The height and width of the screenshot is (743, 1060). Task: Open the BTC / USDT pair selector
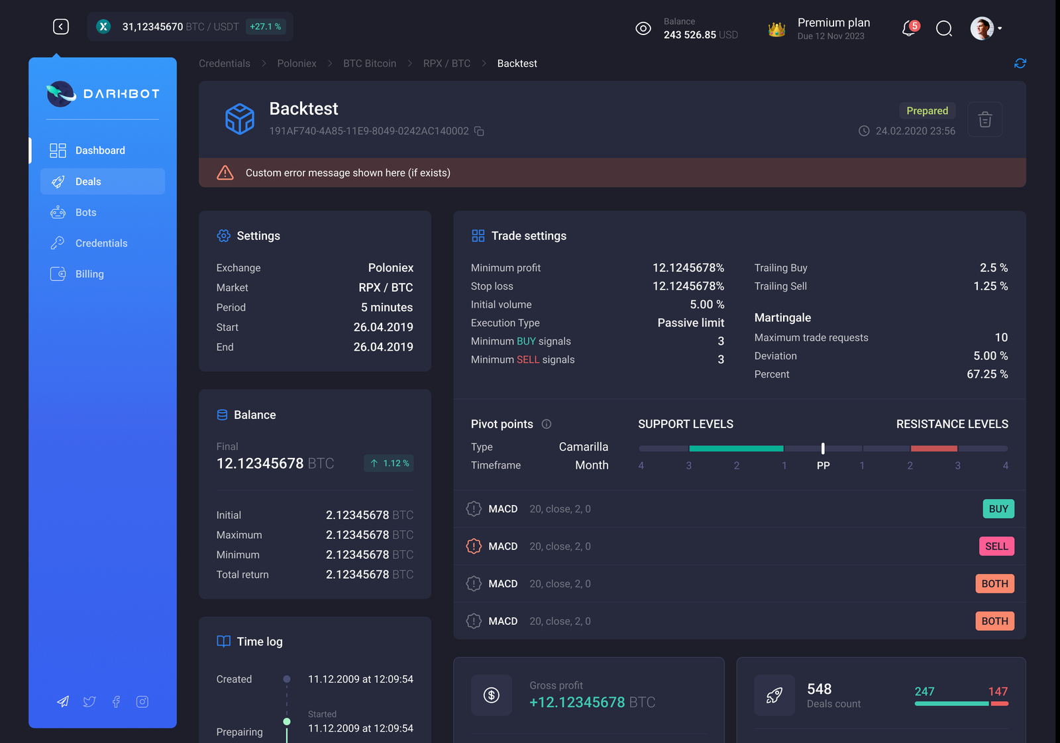(x=190, y=27)
